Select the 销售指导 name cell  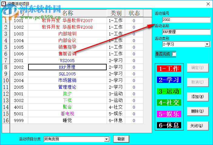(67, 47)
